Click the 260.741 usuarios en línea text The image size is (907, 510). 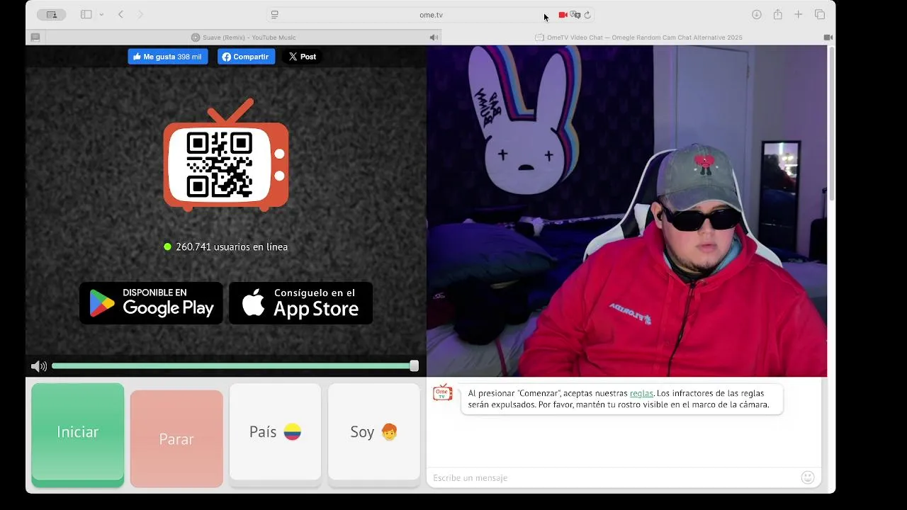(232, 246)
